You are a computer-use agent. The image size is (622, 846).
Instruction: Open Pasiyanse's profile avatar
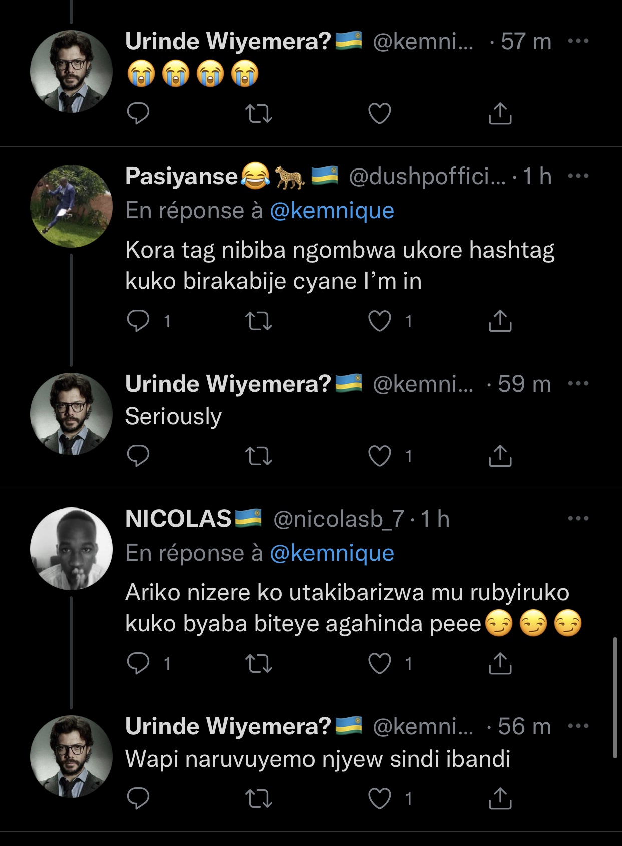point(71,206)
